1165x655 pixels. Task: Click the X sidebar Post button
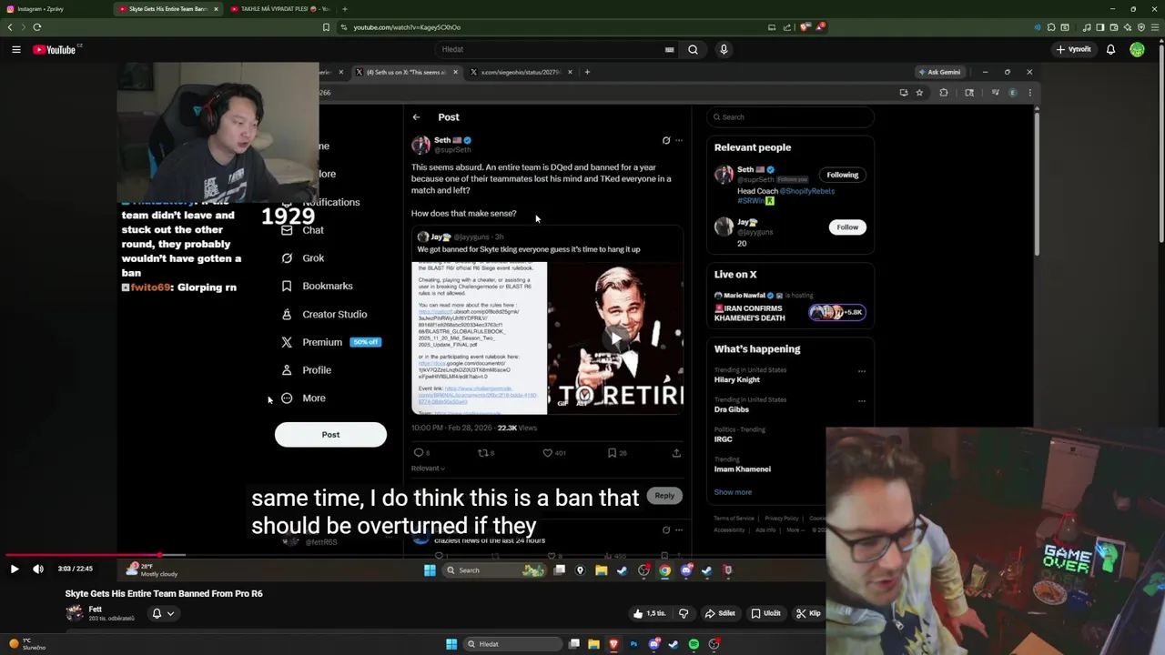click(x=330, y=435)
